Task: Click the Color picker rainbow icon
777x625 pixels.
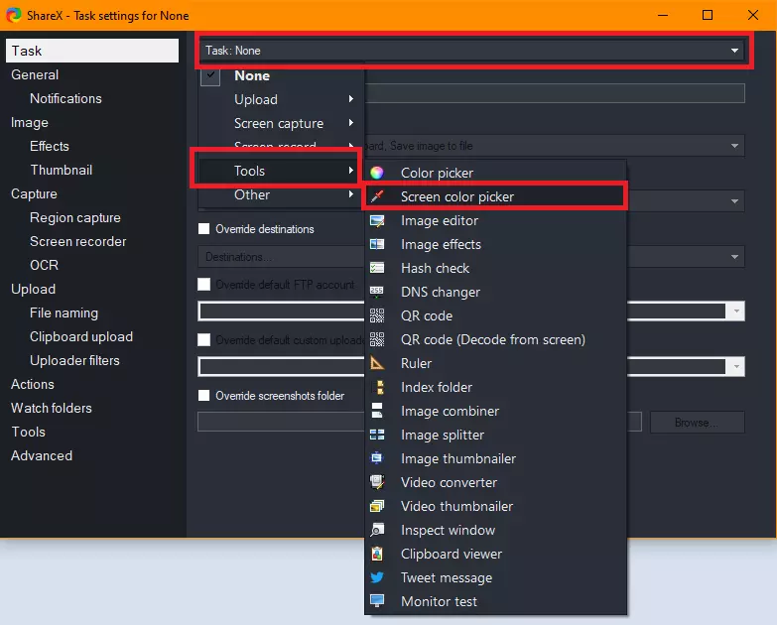Action: 377,173
